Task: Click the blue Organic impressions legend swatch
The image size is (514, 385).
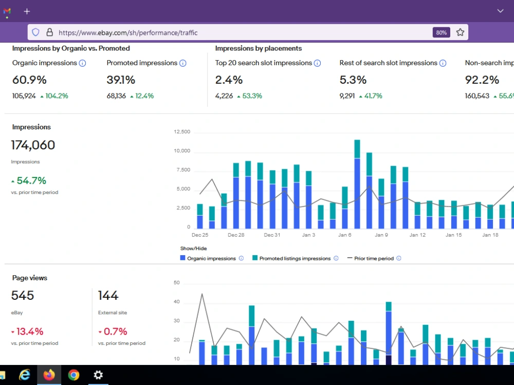Action: 182,258
